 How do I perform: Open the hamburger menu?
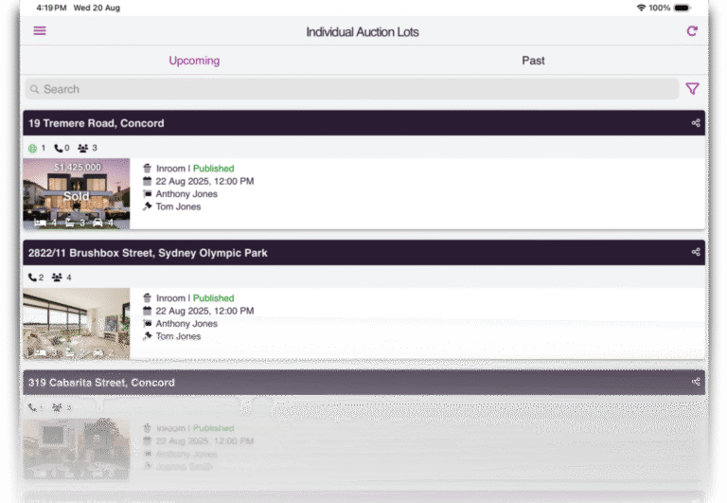click(x=40, y=31)
